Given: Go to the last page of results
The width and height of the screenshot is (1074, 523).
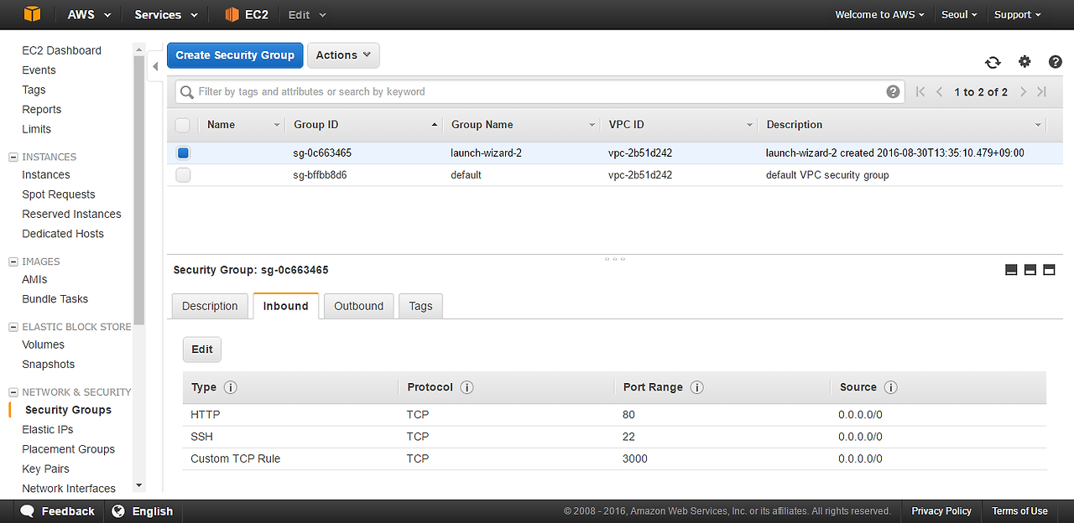Looking at the screenshot, I should (x=1042, y=91).
